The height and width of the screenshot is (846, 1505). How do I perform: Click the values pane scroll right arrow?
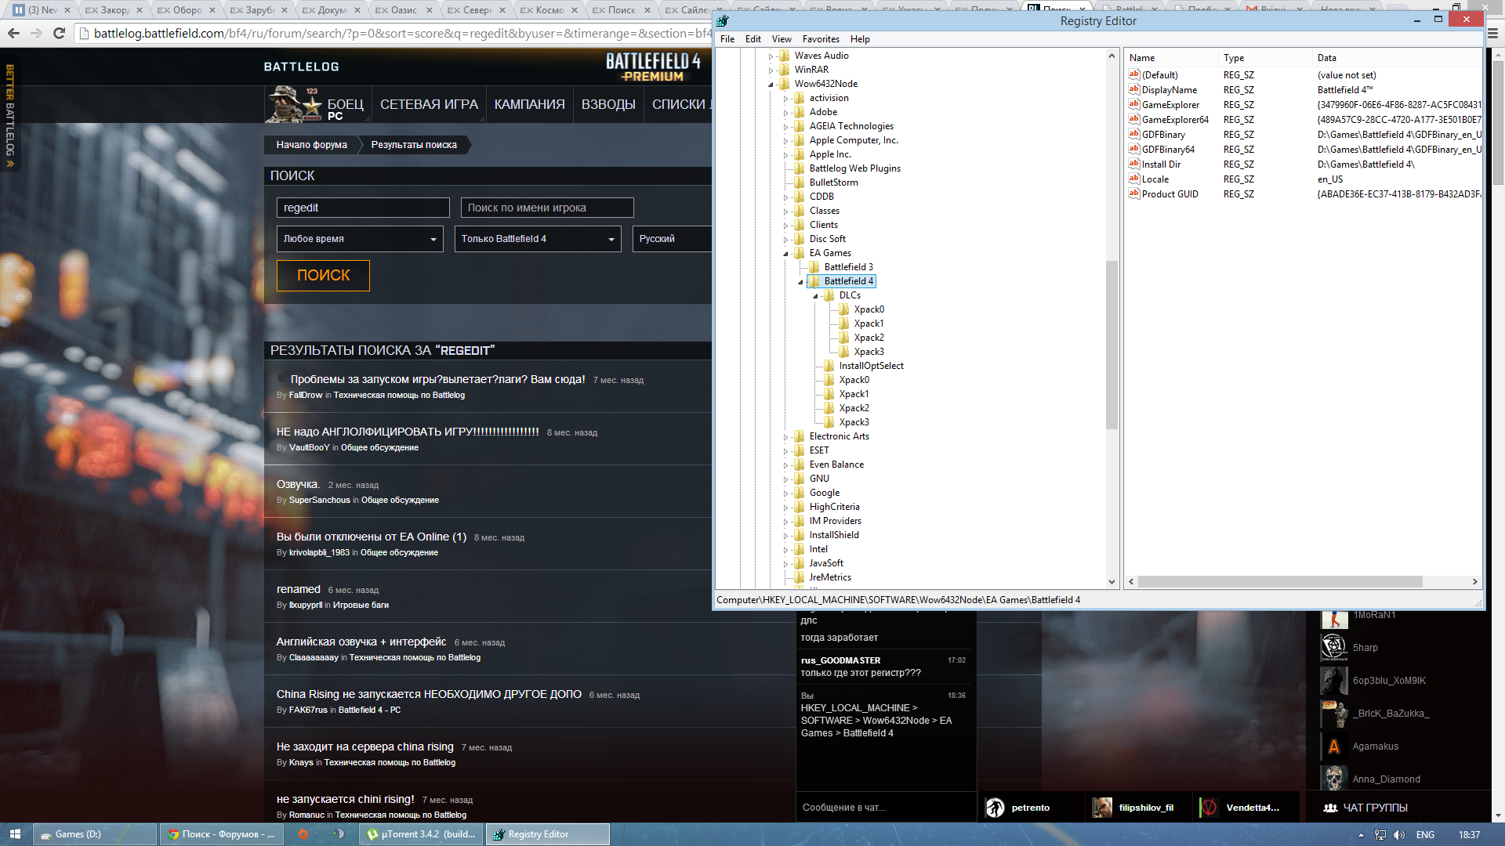(x=1475, y=582)
